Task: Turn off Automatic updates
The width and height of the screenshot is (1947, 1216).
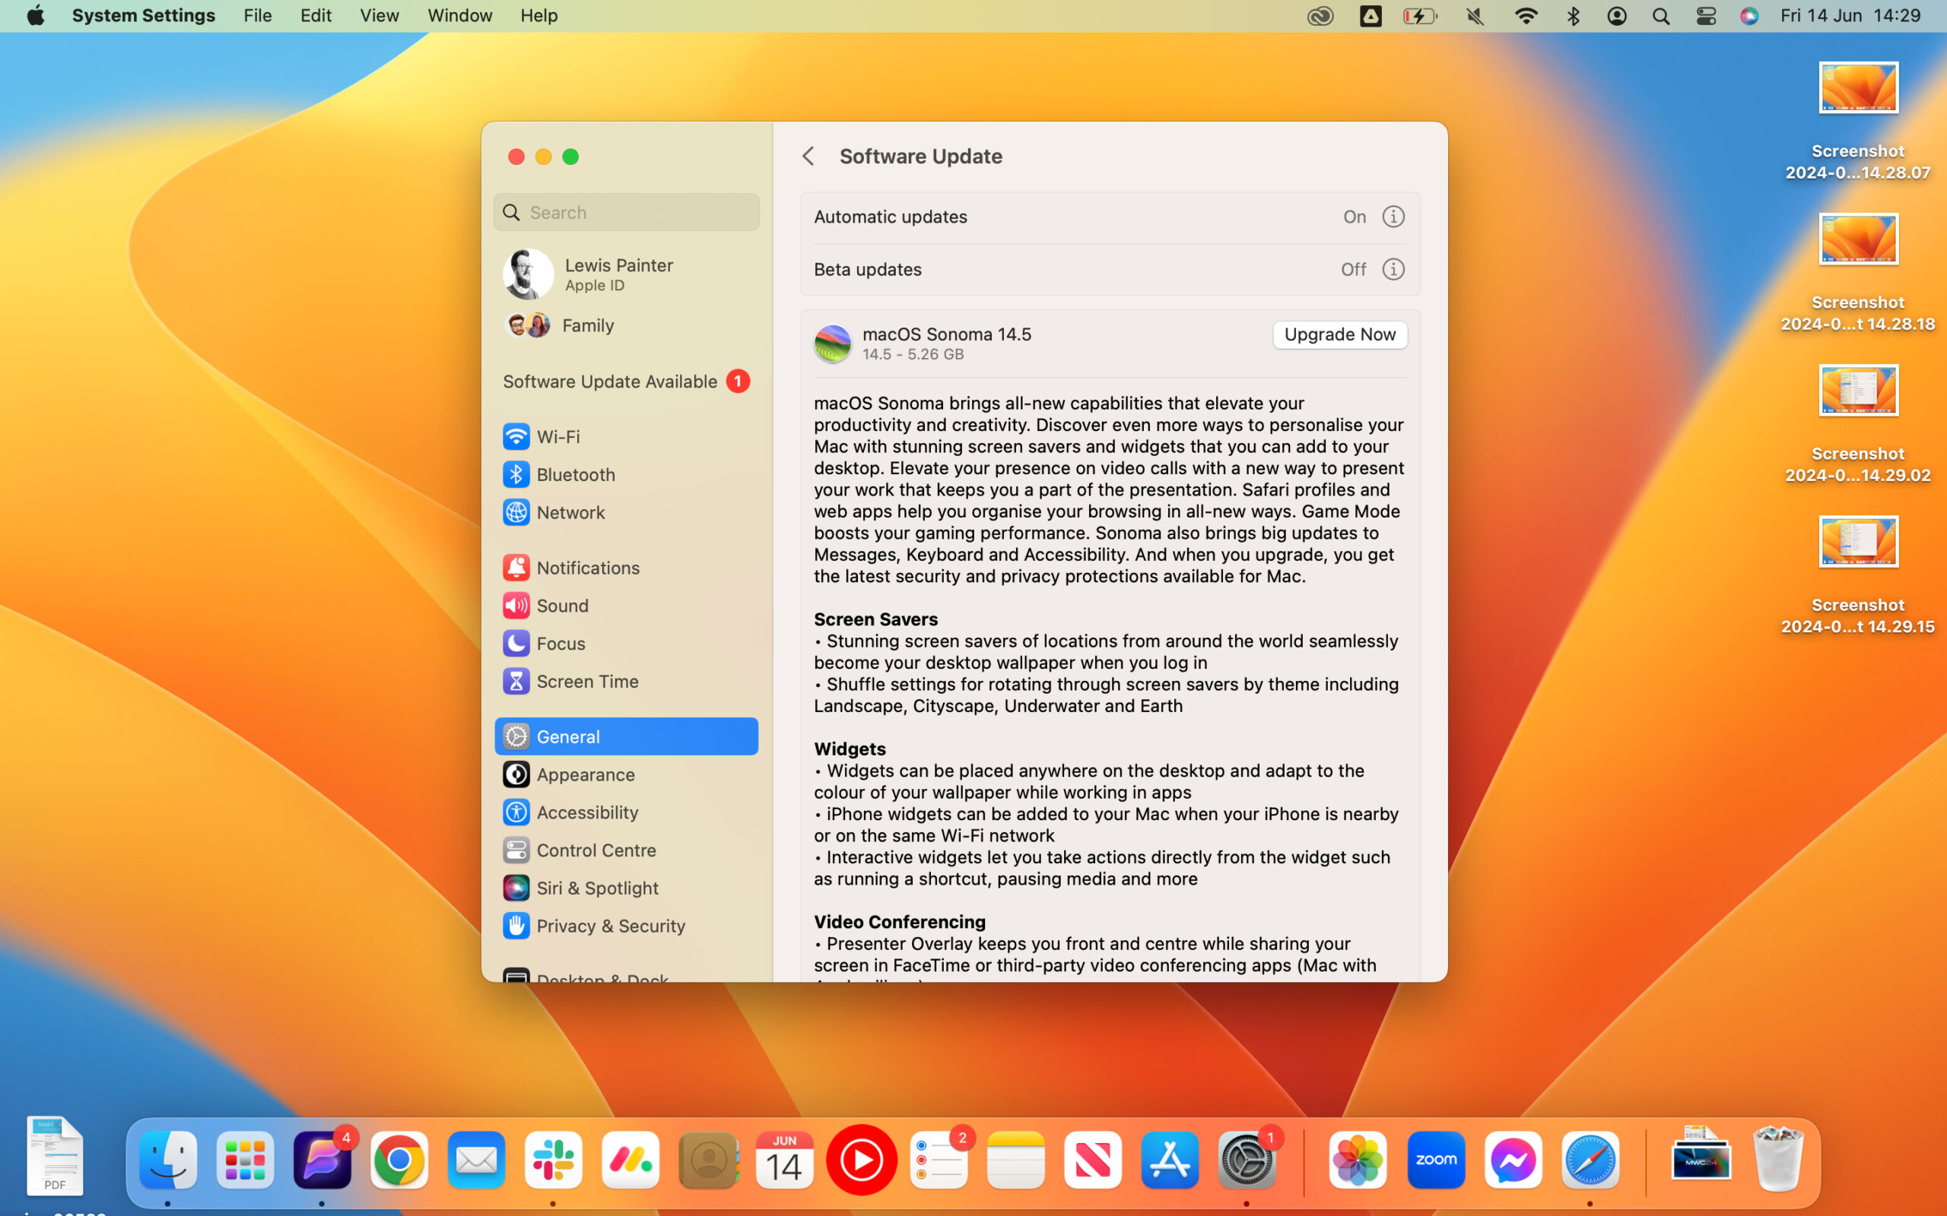Action: point(1354,217)
